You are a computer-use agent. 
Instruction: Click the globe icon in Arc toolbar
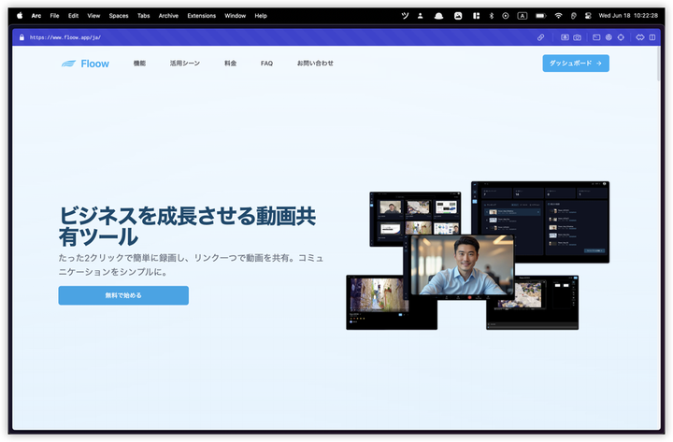click(609, 37)
